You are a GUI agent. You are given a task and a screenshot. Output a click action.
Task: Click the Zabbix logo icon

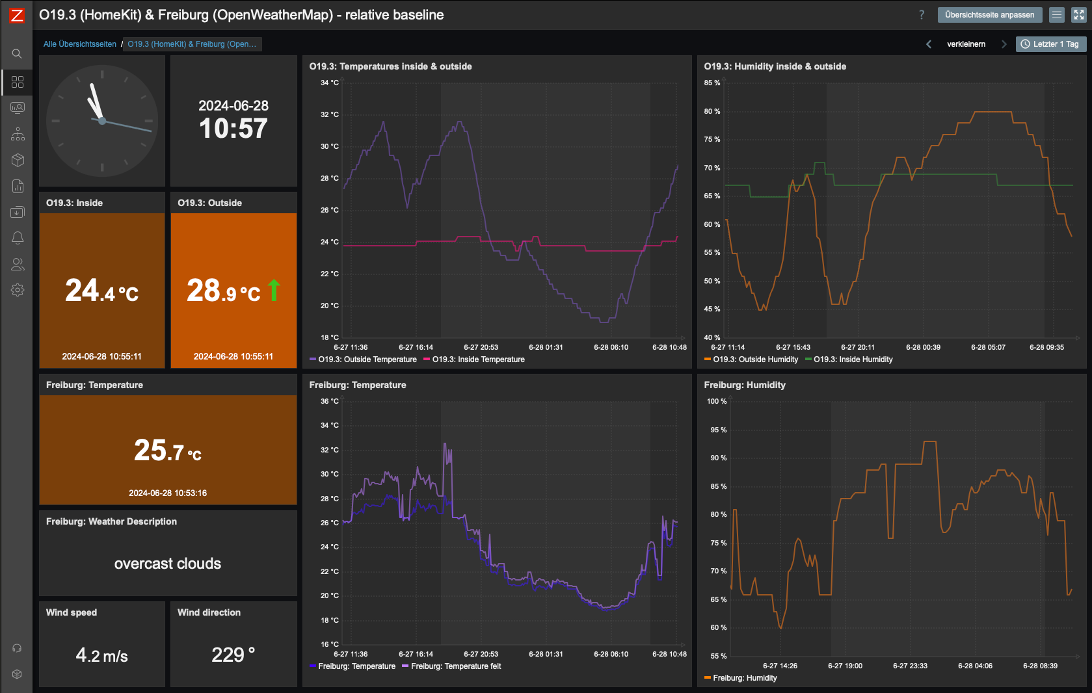tap(17, 15)
